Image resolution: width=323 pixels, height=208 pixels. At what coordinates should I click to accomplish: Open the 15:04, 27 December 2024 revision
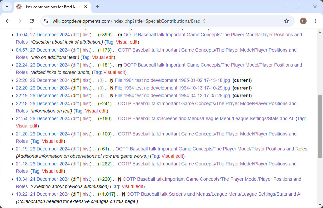[x=43, y=35]
